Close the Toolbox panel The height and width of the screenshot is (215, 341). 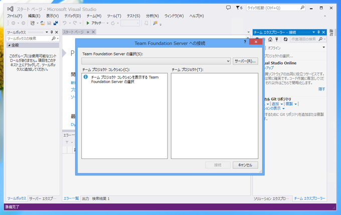point(57,32)
